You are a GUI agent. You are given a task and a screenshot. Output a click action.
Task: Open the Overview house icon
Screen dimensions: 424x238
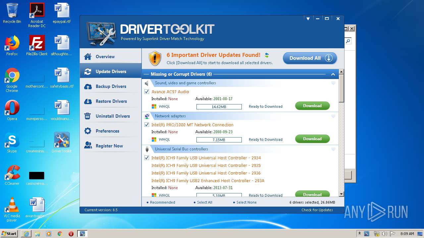tap(88, 57)
